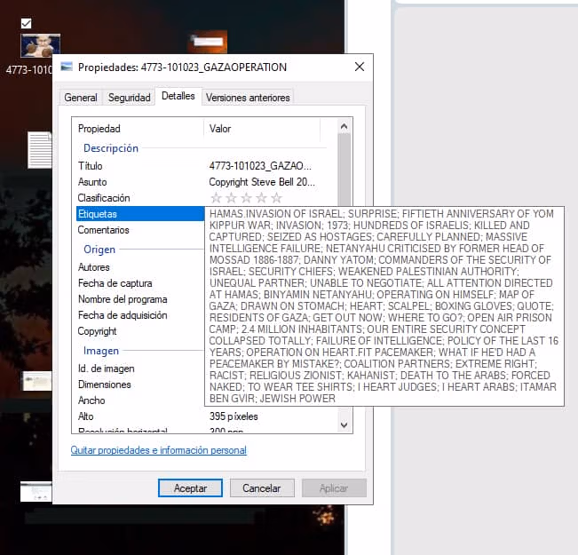The height and width of the screenshot is (555, 578).
Task: Toggle the checkbox above the desktop image
Action: 26,23
